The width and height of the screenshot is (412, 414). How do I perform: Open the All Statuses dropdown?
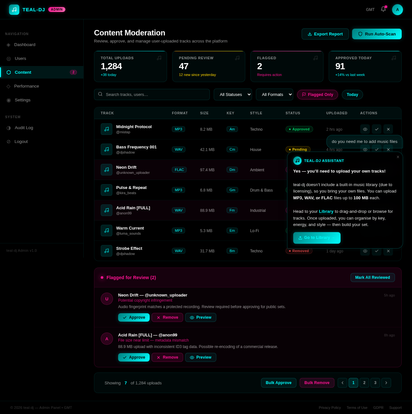232,94
